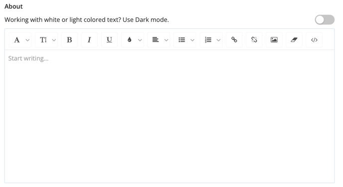Open the text alignment dropdown chevron
Screen dimensions: 343x187
click(166, 40)
